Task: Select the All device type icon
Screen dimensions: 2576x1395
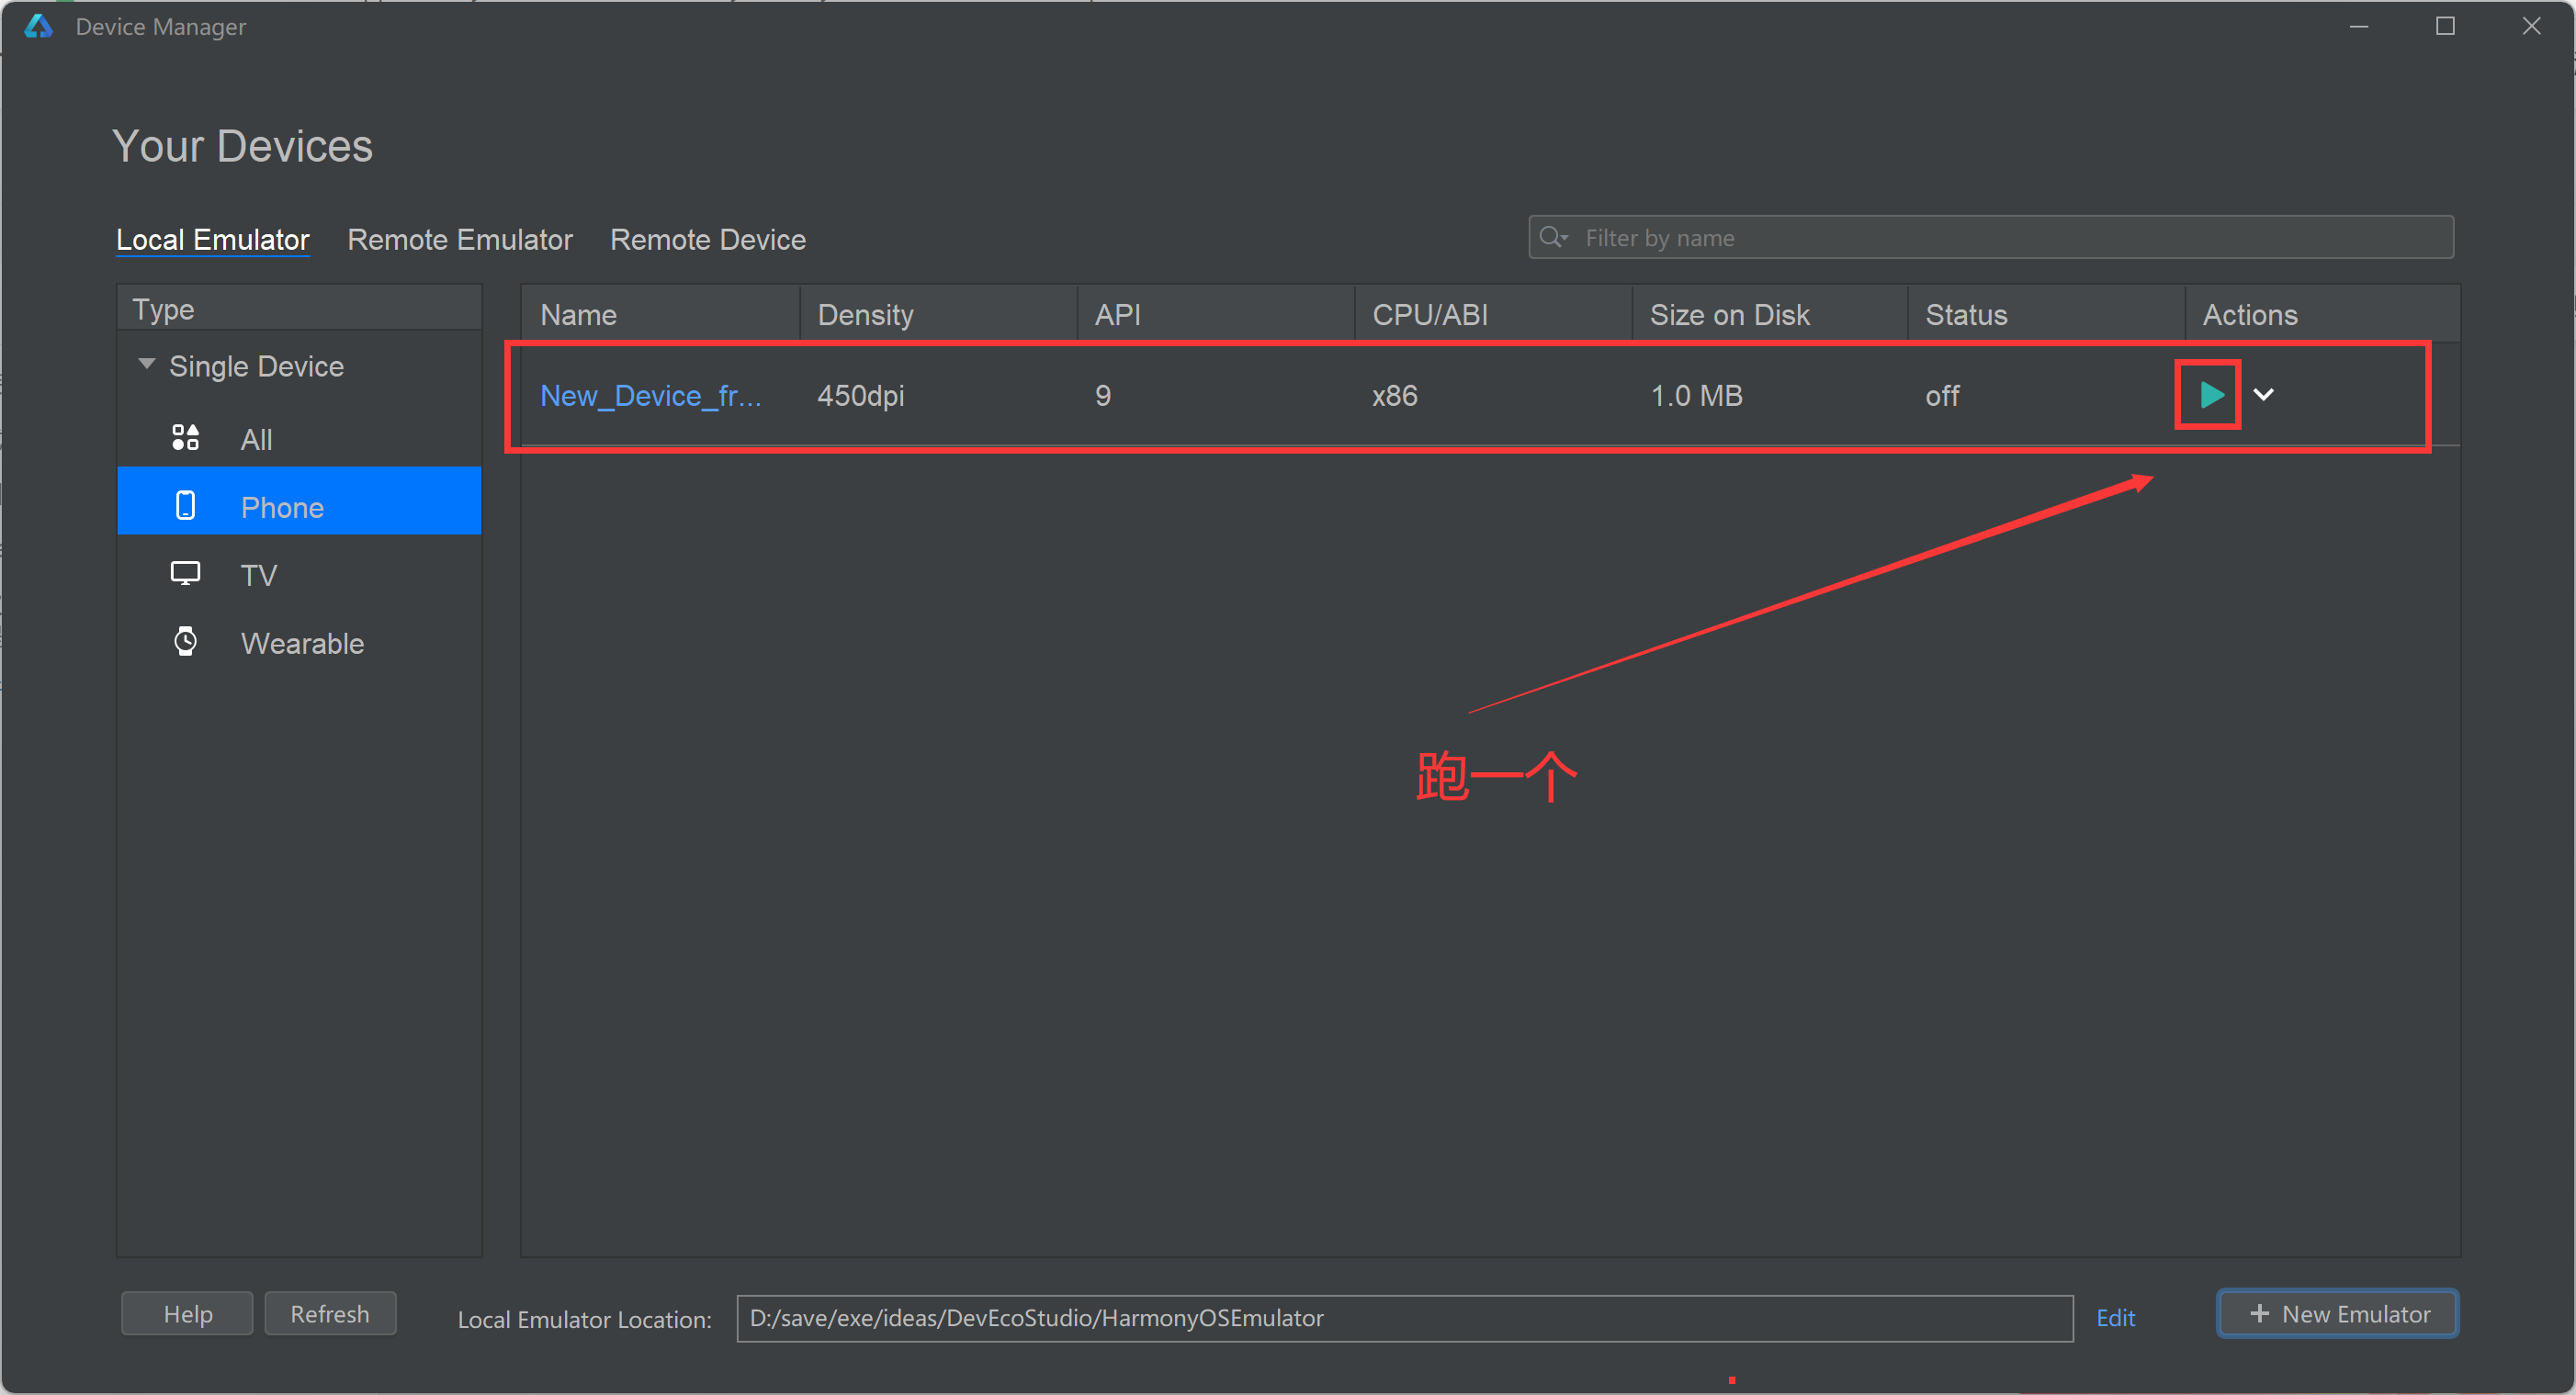Action: pyautogui.click(x=185, y=438)
